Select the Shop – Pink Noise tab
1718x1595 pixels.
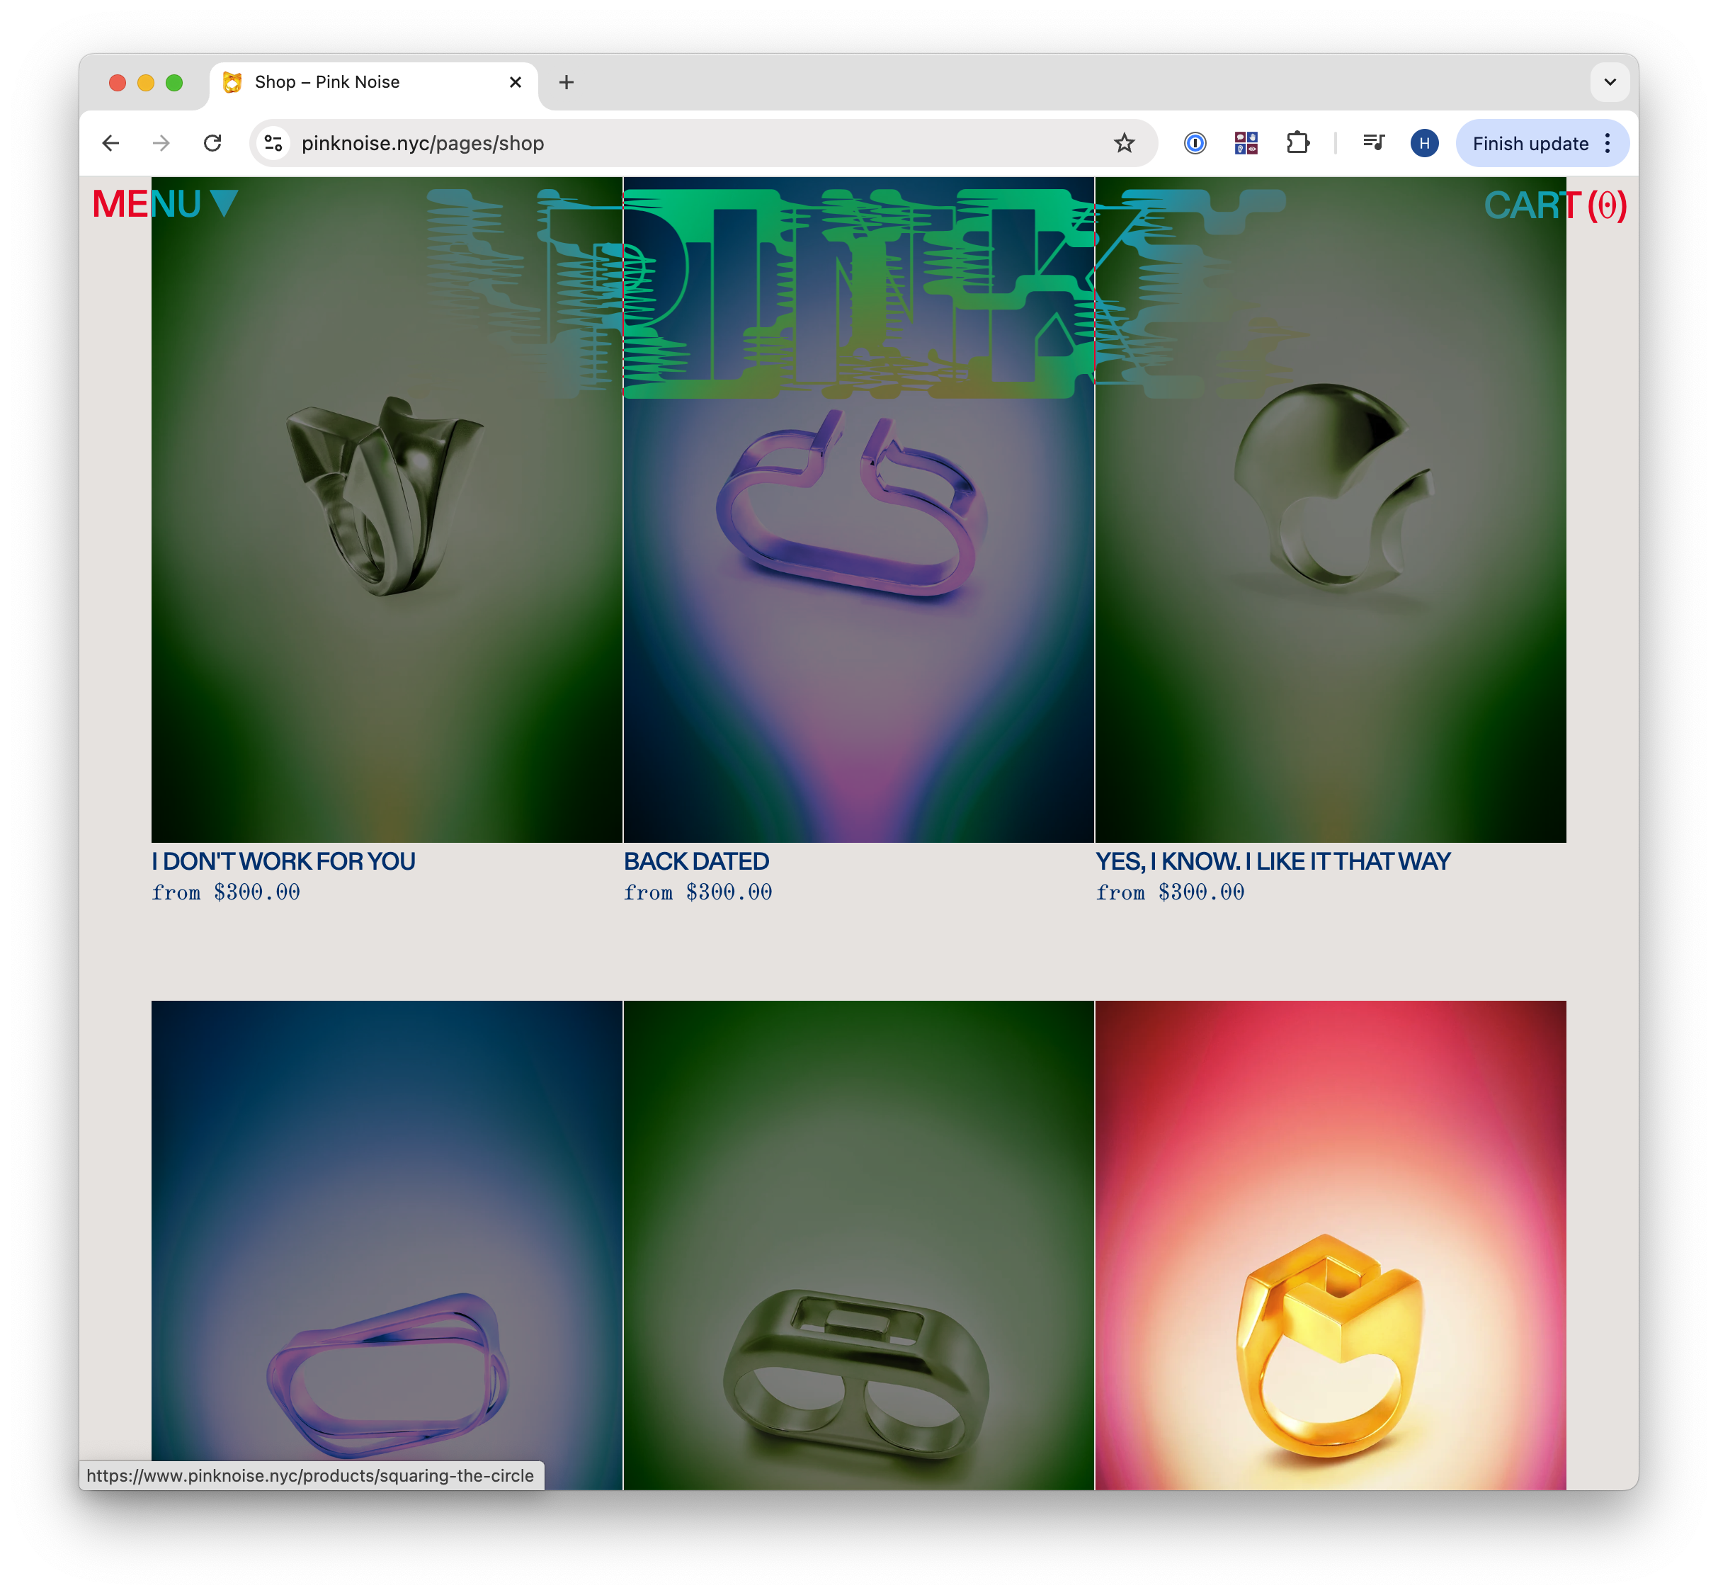click(x=372, y=82)
